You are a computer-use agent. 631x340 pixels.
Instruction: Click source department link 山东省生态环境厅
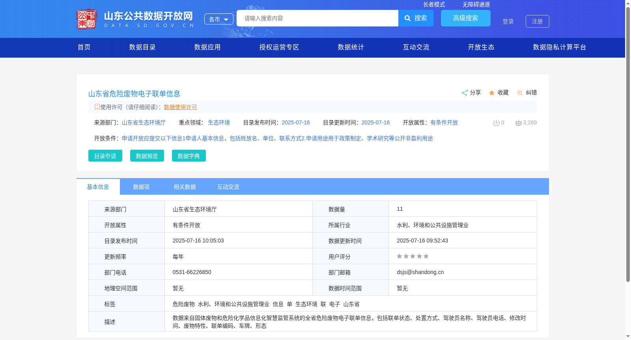[x=144, y=122]
